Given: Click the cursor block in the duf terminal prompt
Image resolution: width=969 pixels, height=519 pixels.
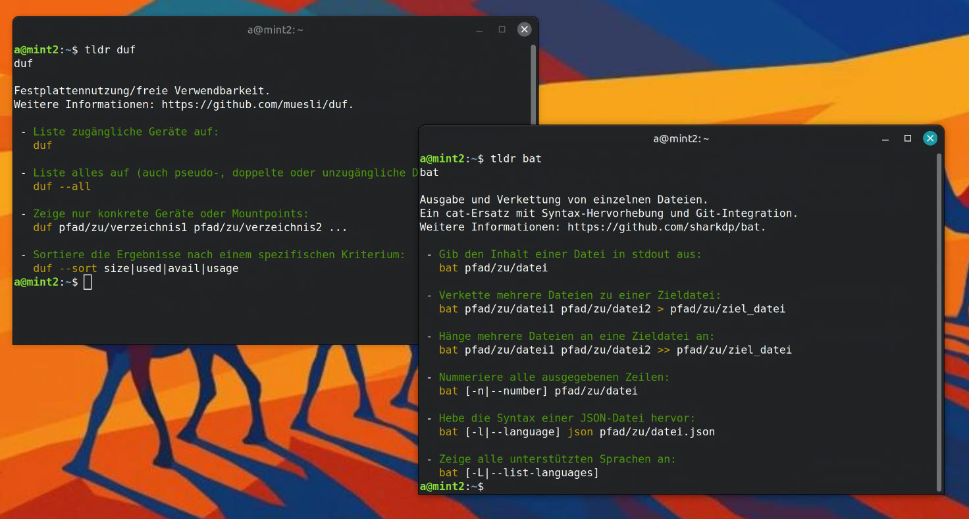Looking at the screenshot, I should [88, 283].
